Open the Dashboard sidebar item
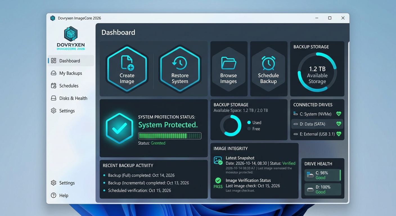The image size is (396, 216). 71,61
